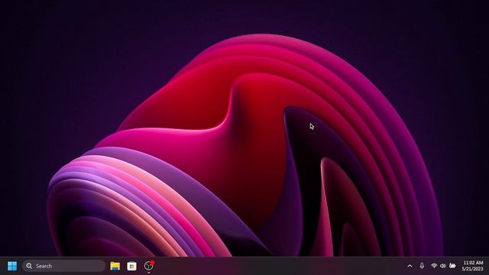Expand the hidden system tray icons
The height and width of the screenshot is (275, 489).
click(x=410, y=266)
